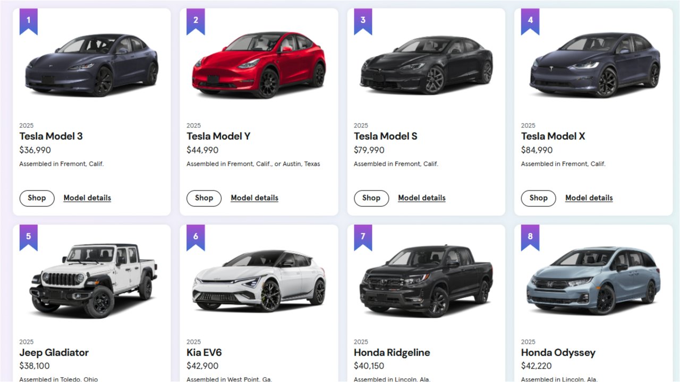680x382 pixels.
Task: Click the number 6 ranking badge
Action: coord(195,236)
